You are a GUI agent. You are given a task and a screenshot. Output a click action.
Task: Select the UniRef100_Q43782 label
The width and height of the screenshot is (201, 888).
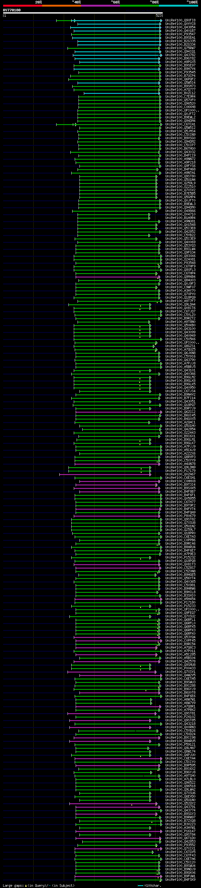coord(180,55)
